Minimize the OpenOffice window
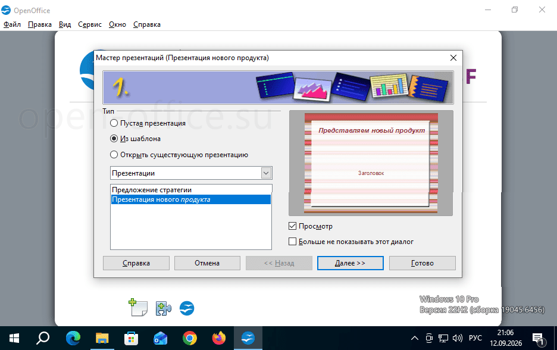The width and height of the screenshot is (557, 350). tap(488, 10)
